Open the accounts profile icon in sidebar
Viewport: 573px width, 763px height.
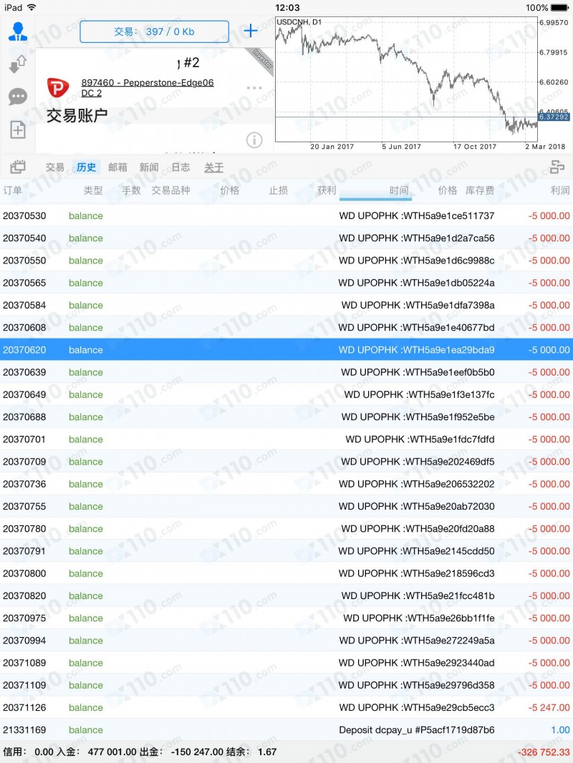tap(17, 31)
